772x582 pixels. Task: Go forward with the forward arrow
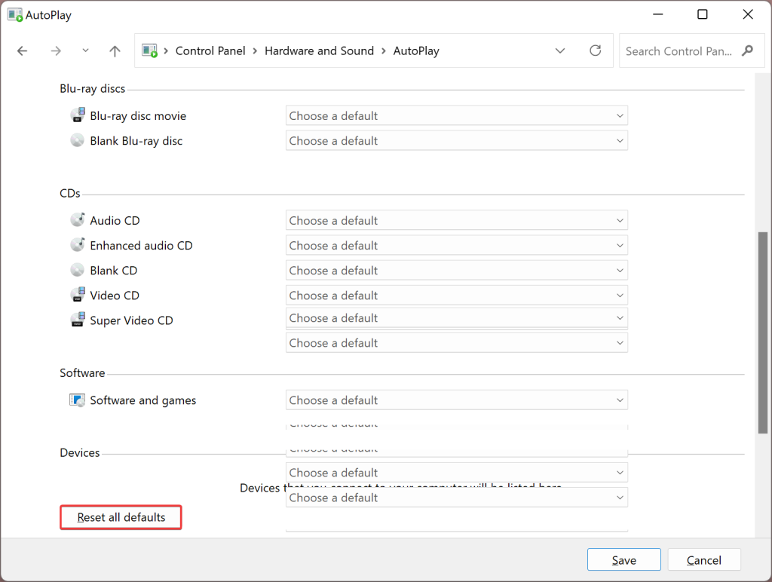pyautogui.click(x=56, y=51)
